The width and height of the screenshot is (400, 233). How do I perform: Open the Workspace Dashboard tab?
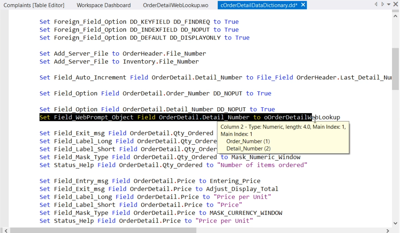[x=103, y=5]
